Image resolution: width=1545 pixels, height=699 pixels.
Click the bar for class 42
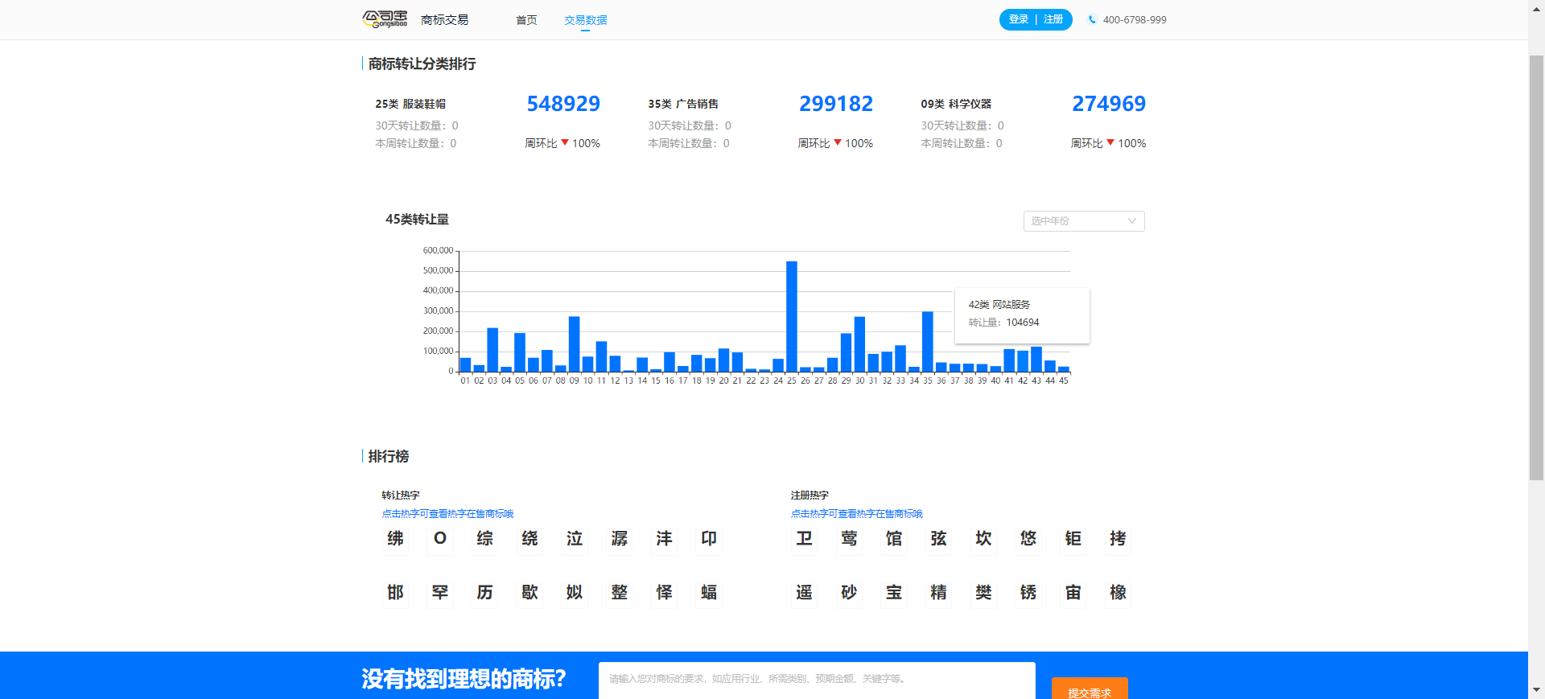pyautogui.click(x=1023, y=361)
